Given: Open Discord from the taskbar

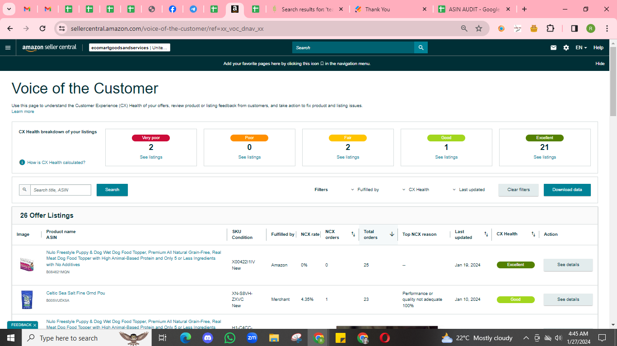Looking at the screenshot, I should click(208, 338).
